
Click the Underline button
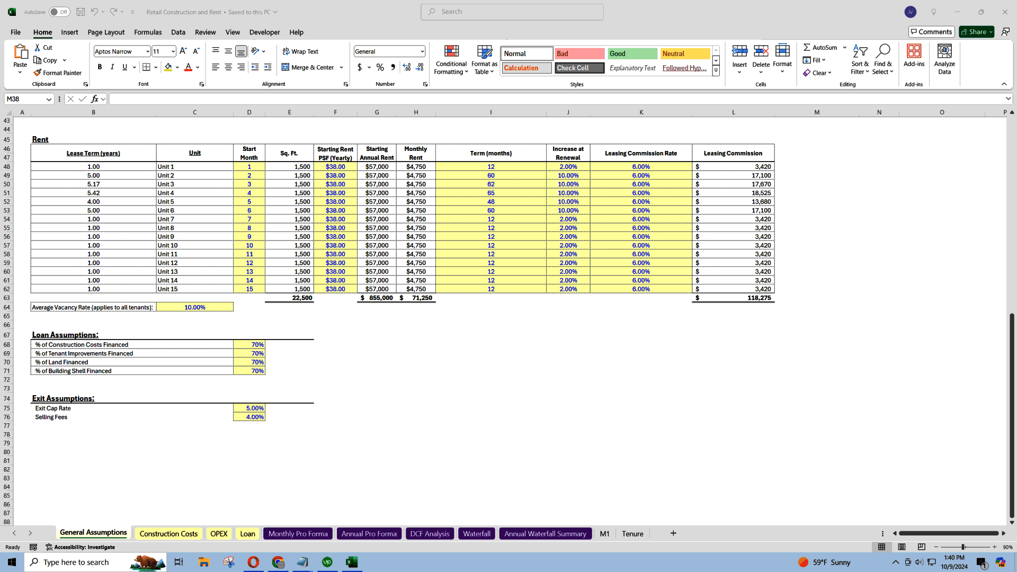[125, 67]
